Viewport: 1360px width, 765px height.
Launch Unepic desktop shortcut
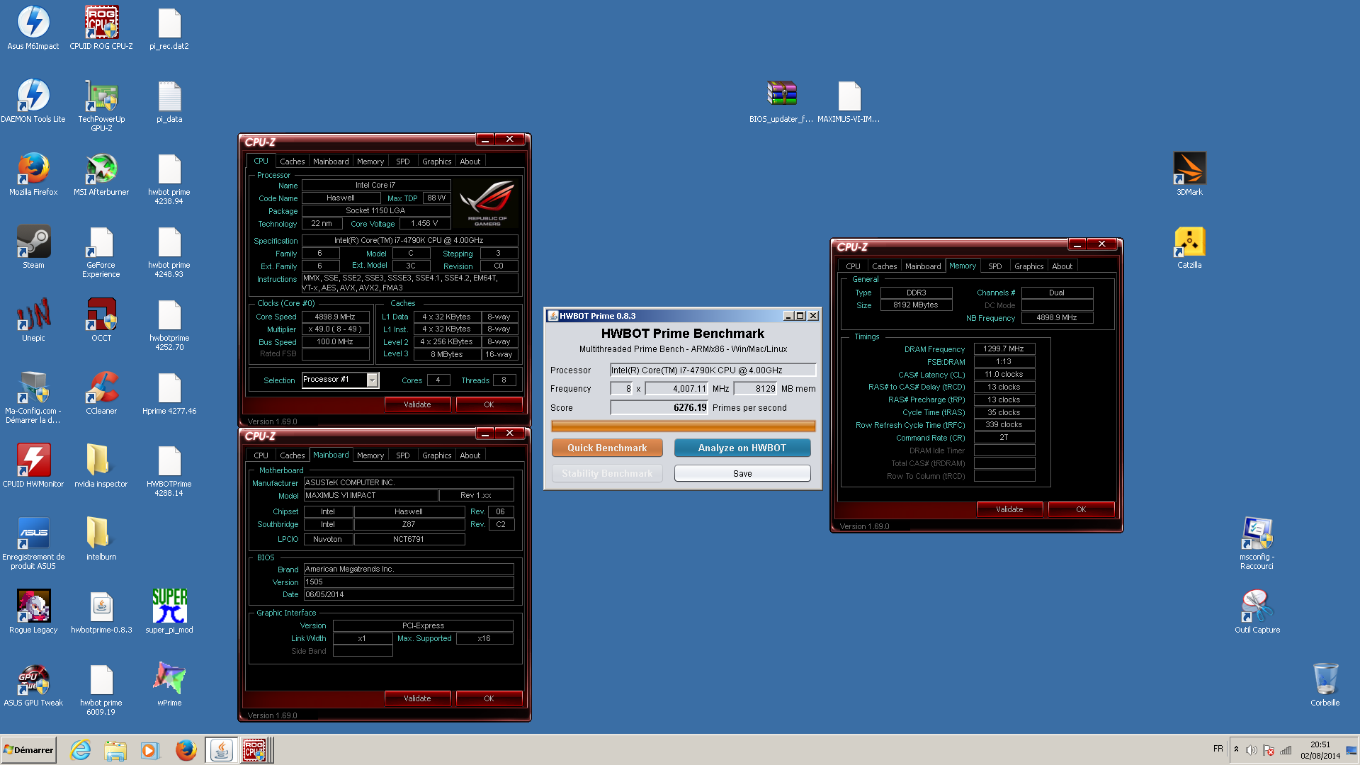pyautogui.click(x=33, y=320)
